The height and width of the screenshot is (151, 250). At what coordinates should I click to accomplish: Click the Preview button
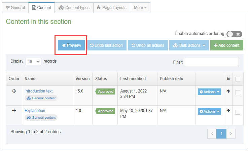[71, 45]
